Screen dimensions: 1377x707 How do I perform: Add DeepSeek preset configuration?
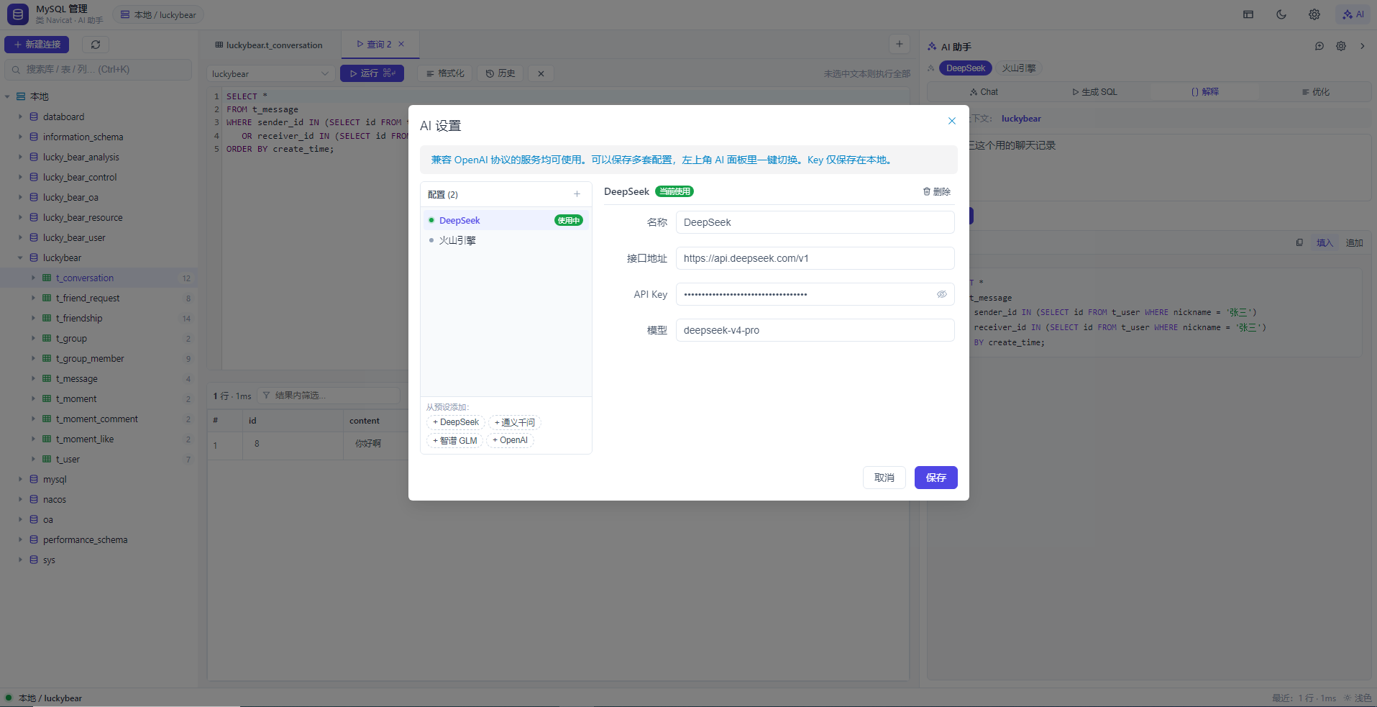tap(456, 422)
